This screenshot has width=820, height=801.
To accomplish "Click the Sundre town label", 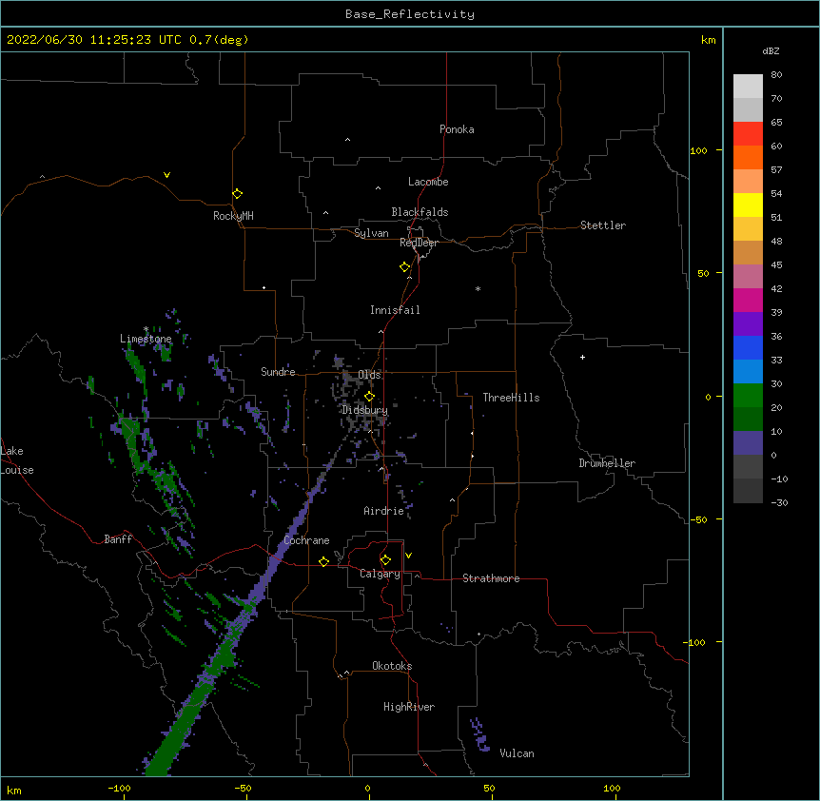I will click(278, 372).
